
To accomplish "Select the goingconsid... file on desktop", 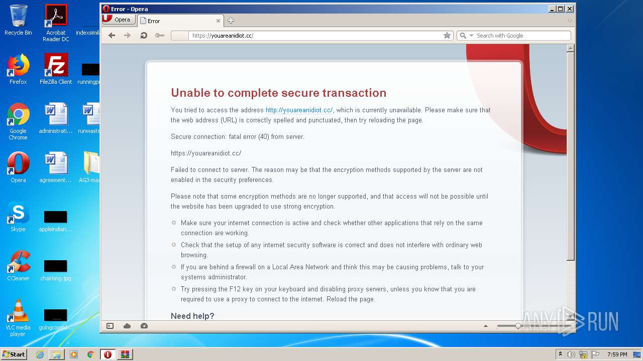I will click(56, 319).
